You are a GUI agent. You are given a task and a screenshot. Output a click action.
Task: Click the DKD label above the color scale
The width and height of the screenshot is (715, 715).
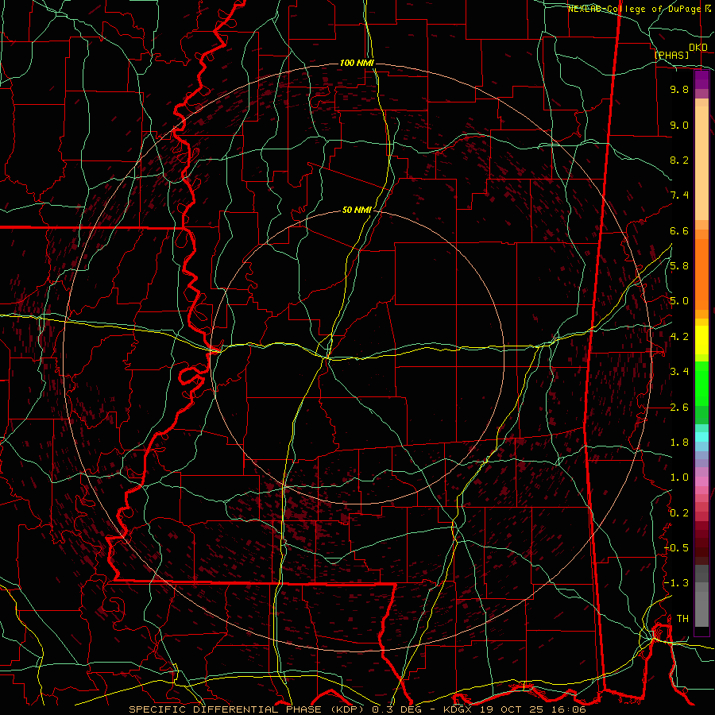(x=698, y=48)
